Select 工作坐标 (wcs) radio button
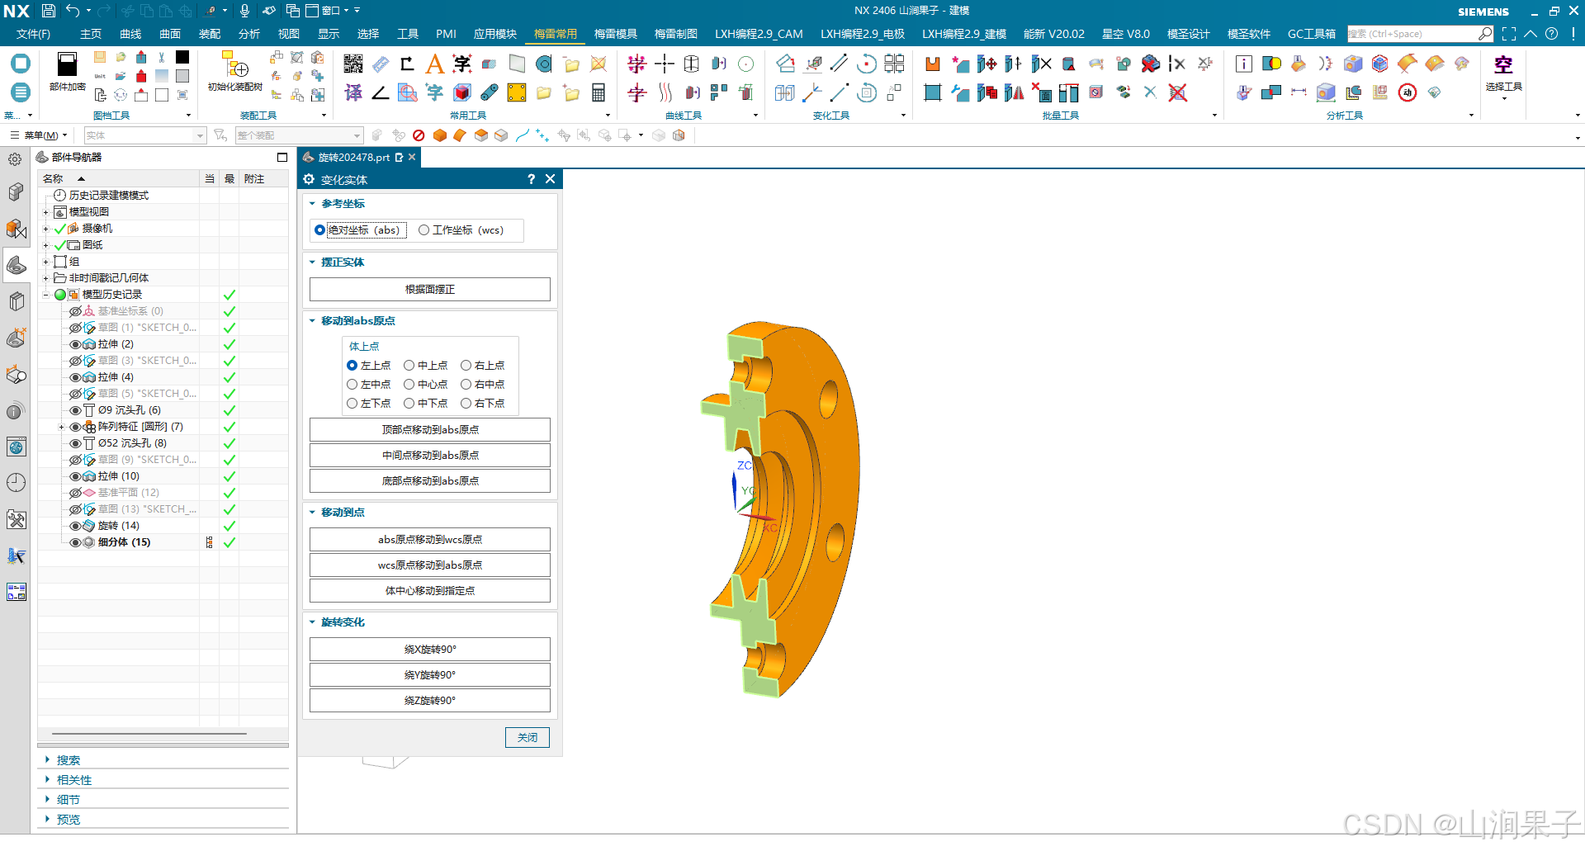 click(x=424, y=230)
